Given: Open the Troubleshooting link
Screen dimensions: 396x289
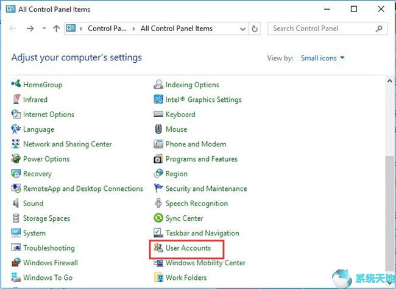Looking at the screenshot, I should (49, 248).
